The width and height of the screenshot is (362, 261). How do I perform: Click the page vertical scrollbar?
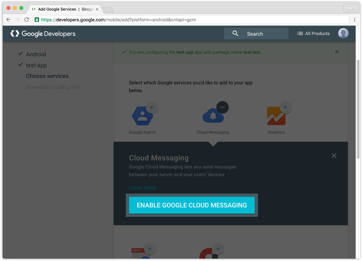coord(358,109)
